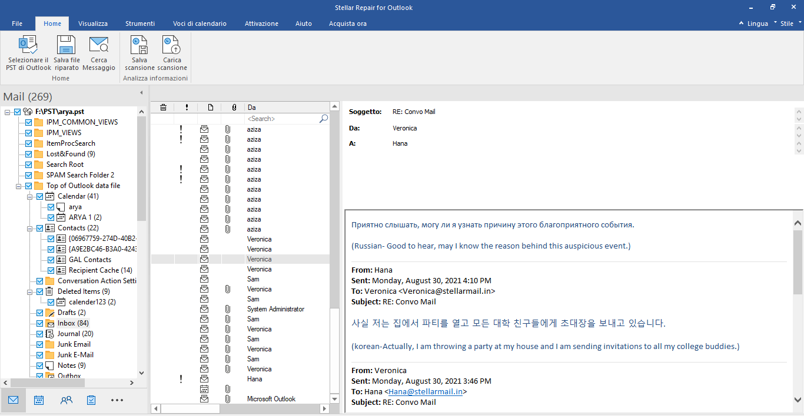Image resolution: width=804 pixels, height=416 pixels.
Task: Open Aiuto tab
Action: [304, 24]
